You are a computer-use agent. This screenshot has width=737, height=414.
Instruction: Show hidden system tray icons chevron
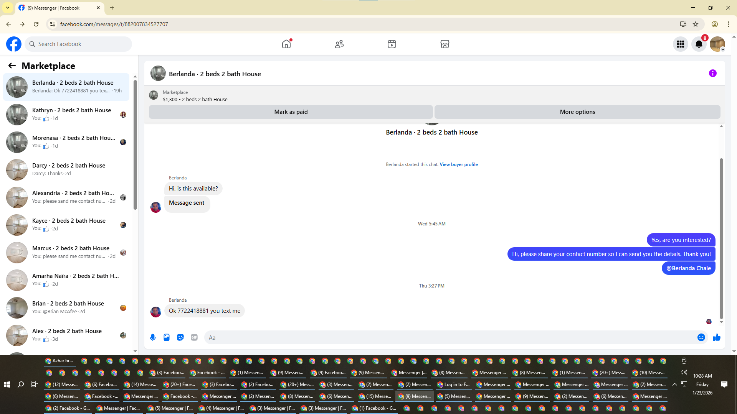674,384
